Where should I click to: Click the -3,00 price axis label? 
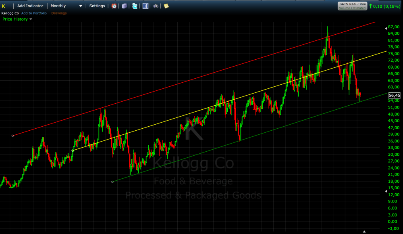(393, 228)
